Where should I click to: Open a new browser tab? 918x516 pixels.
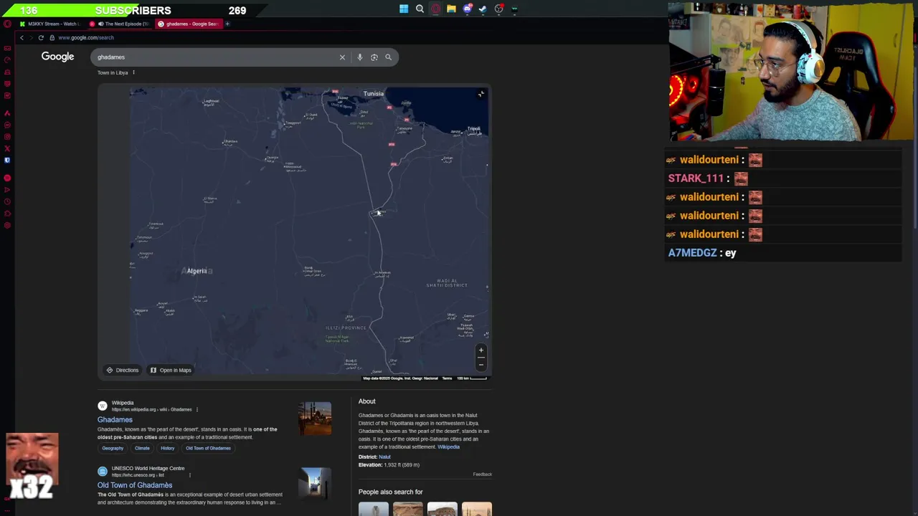[227, 24]
